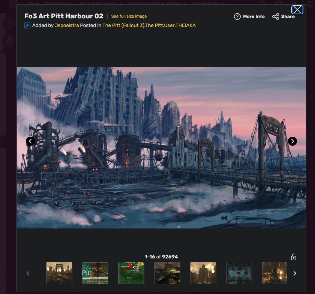315x294 pixels.
Task: Select the fiery figure thumbnail
Action: coord(274,273)
